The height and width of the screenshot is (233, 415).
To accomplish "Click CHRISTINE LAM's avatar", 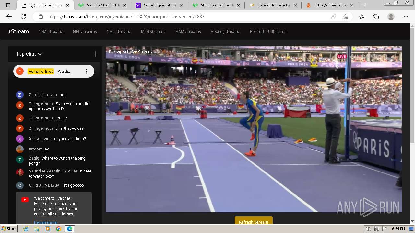I will pyautogui.click(x=20, y=185).
